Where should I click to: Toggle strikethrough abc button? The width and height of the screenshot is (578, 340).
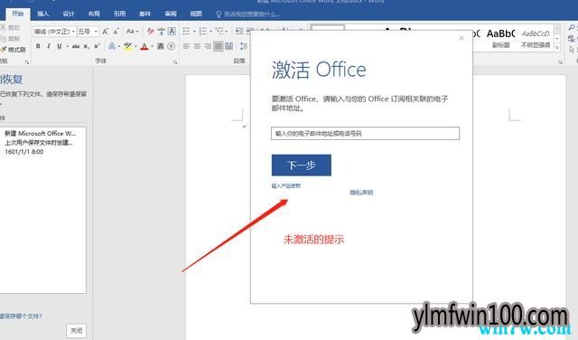pos(76,46)
